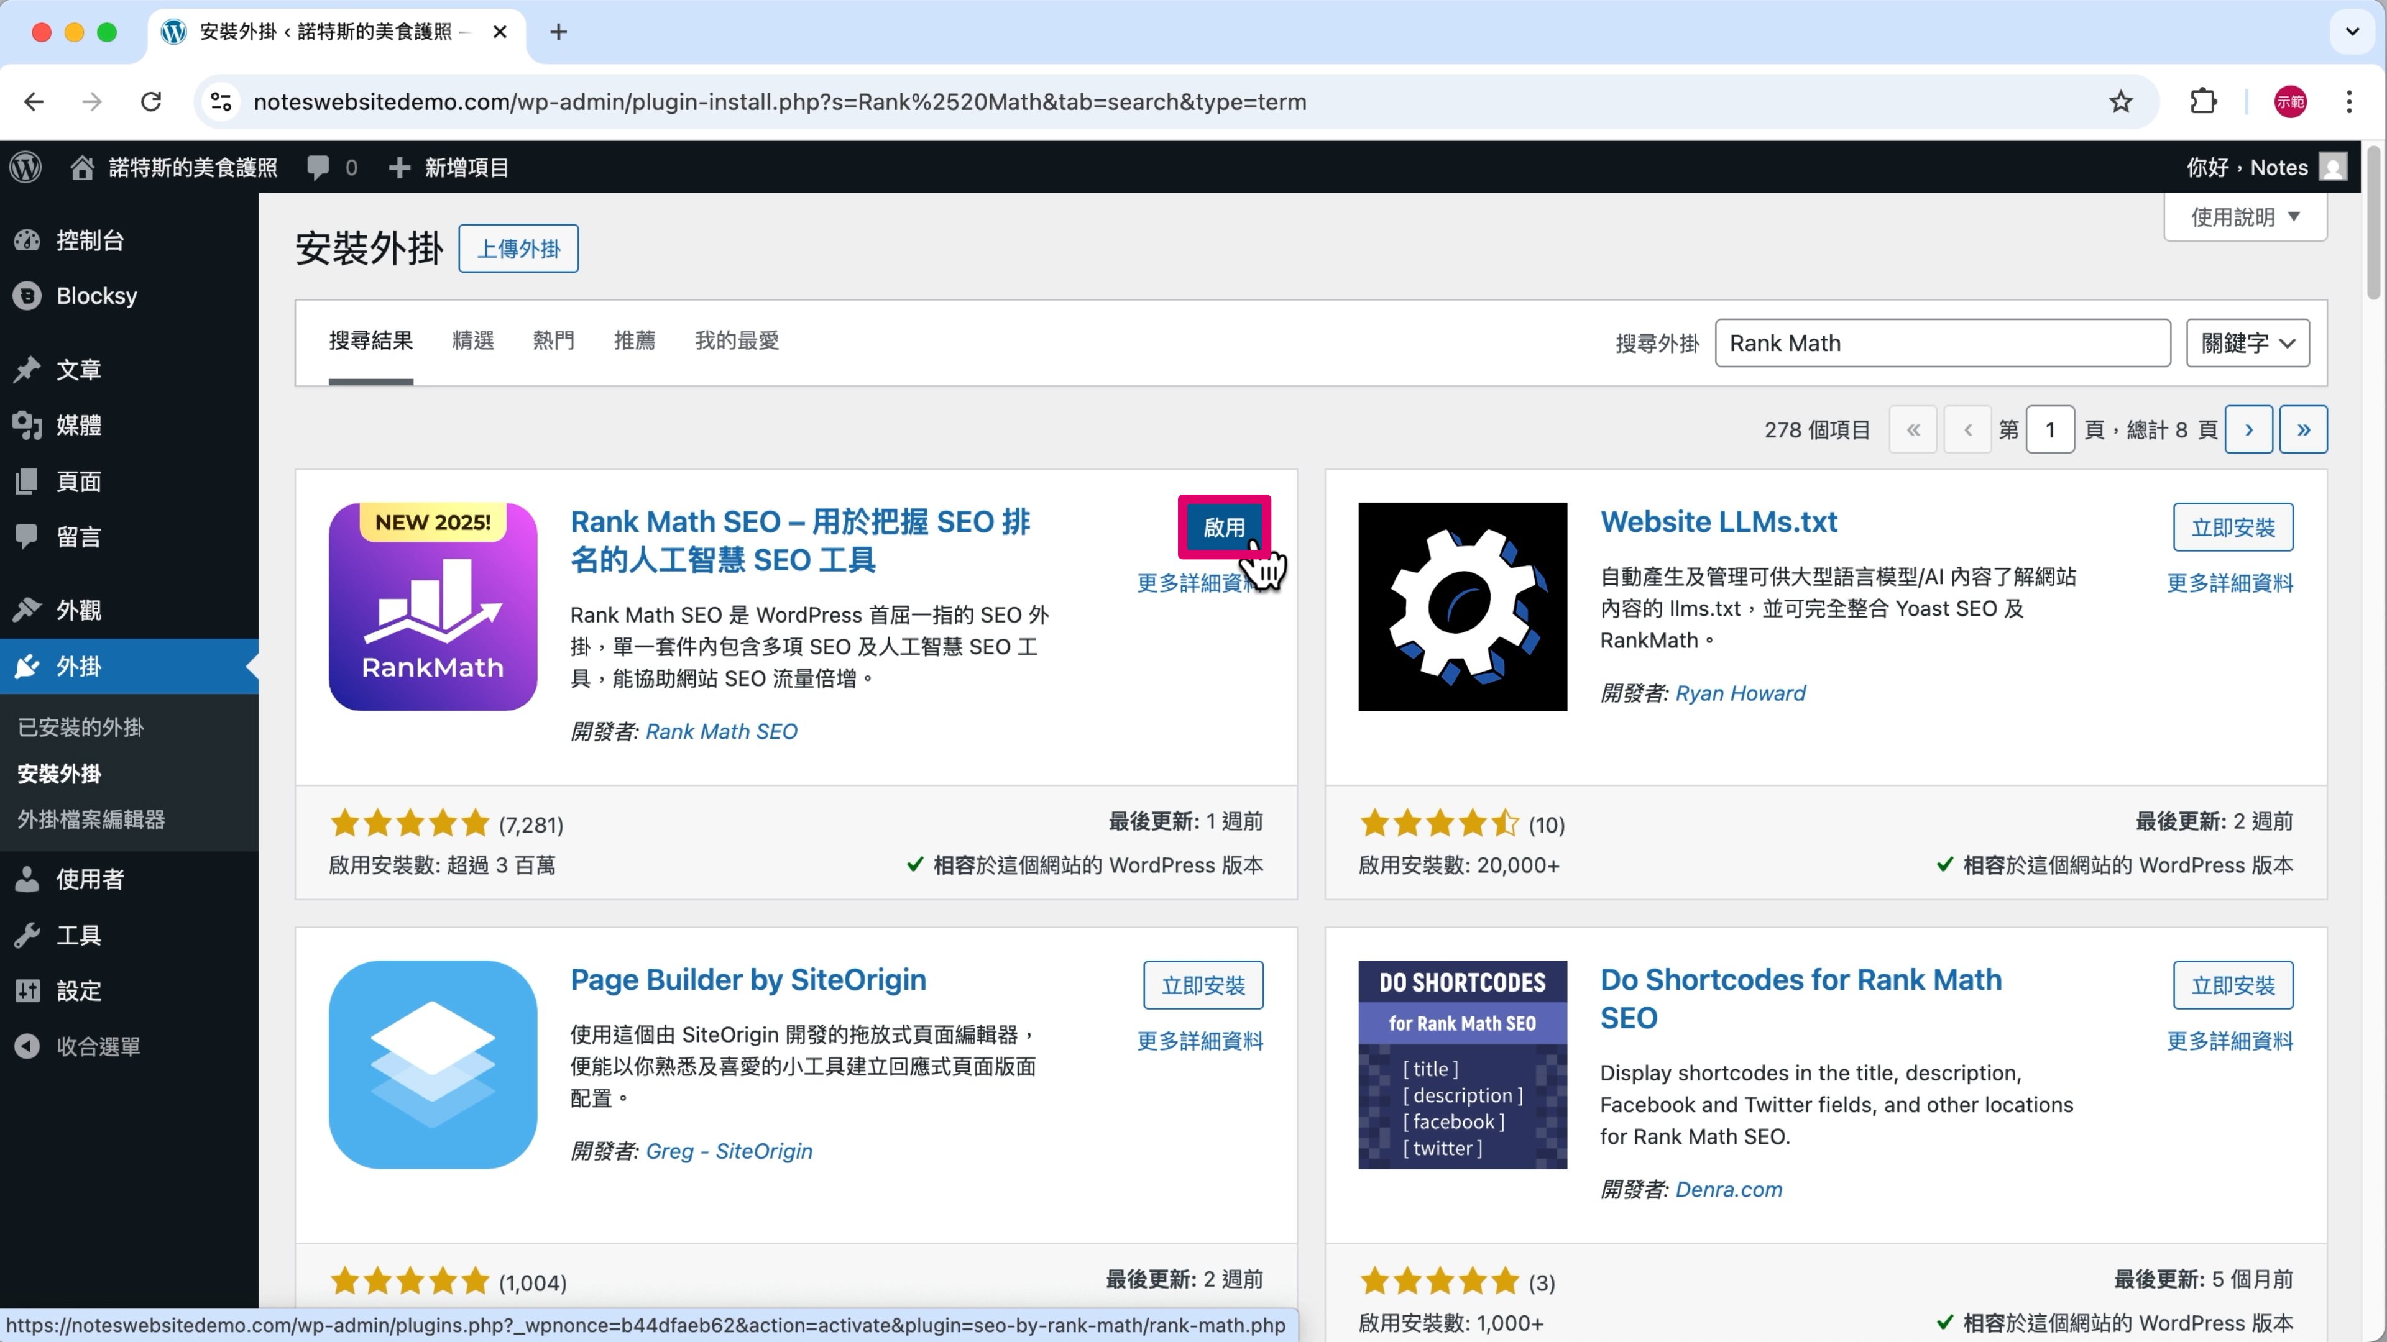Screen dimensions: 2387x1342
Task: Bookmark this page with the star icon
Action: click(2120, 102)
